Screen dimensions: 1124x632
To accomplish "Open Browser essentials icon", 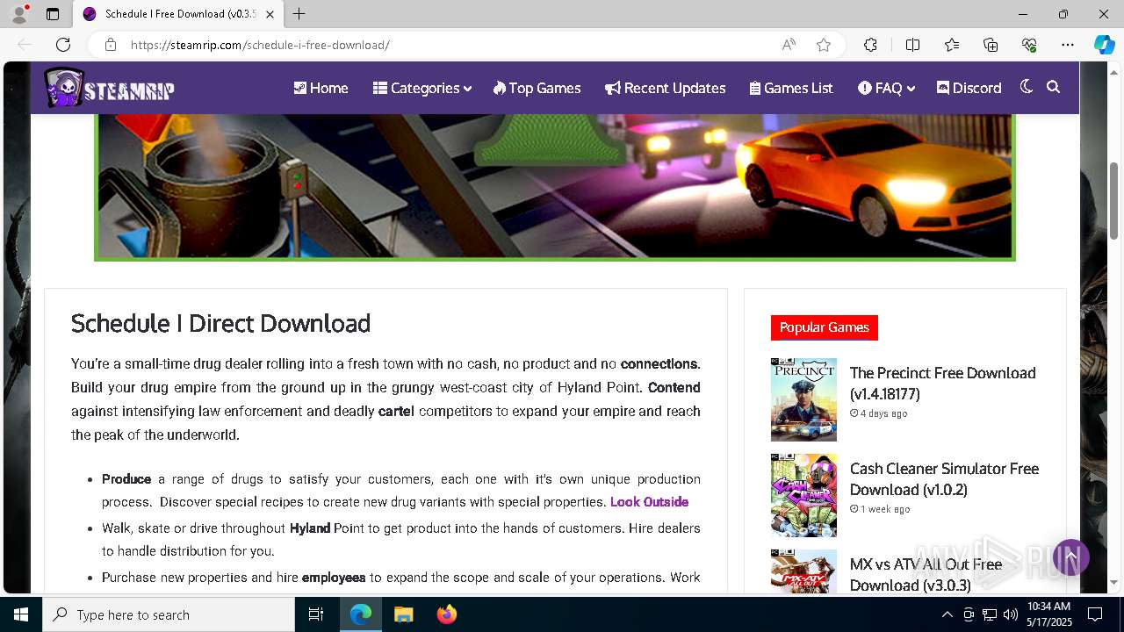I will coord(1029,45).
